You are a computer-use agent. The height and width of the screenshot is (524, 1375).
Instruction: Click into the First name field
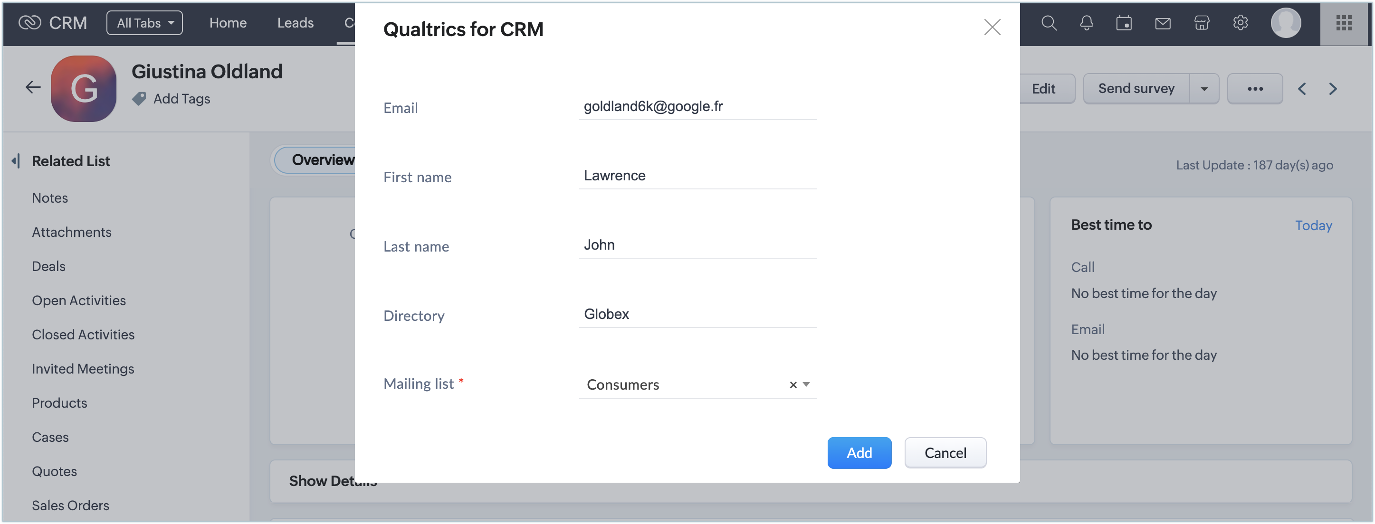click(697, 175)
